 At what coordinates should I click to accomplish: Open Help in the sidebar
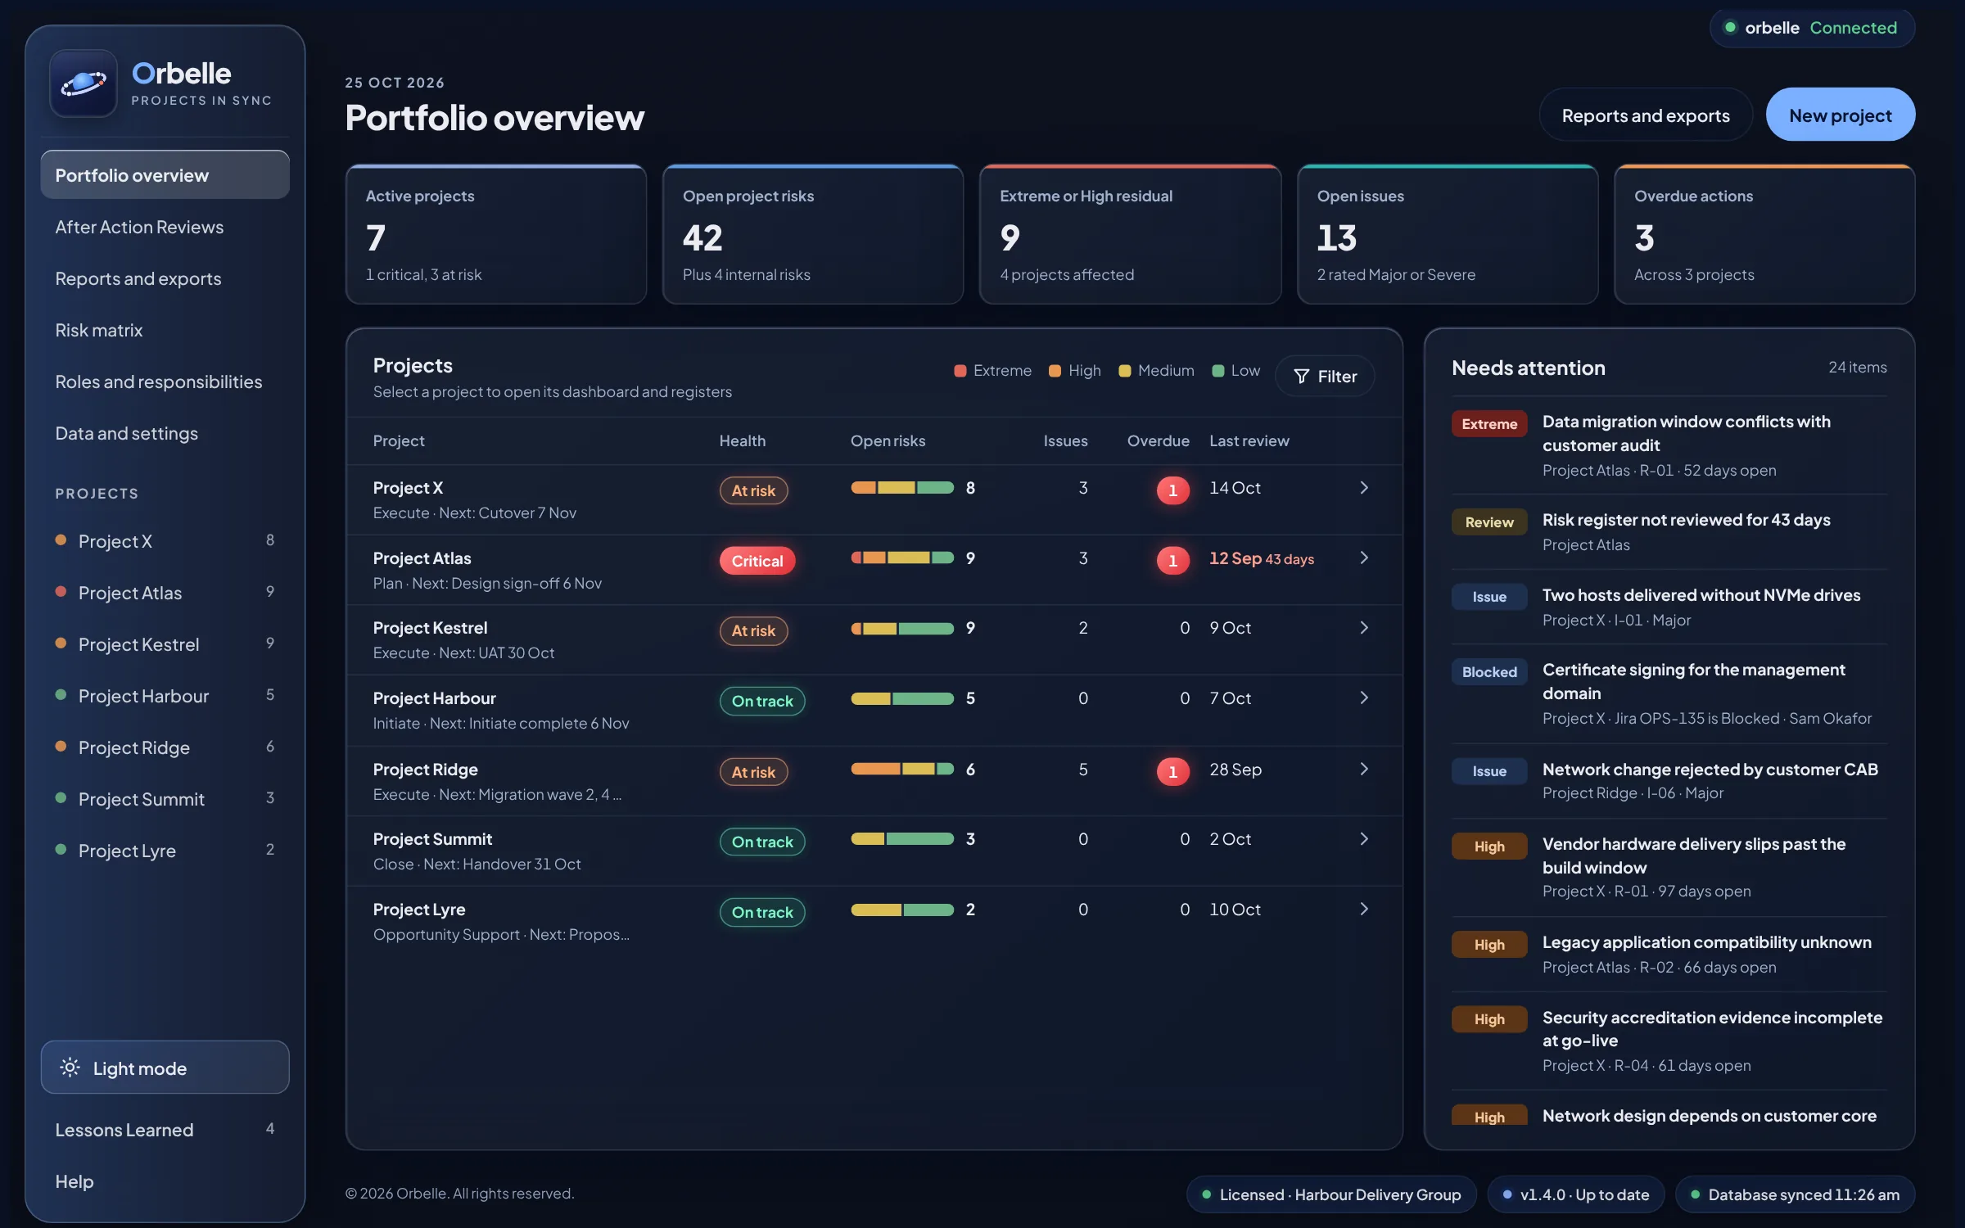click(x=165, y=1181)
